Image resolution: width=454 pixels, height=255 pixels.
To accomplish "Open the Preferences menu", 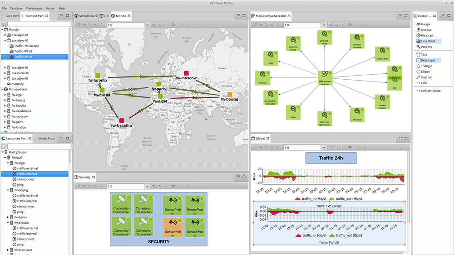I will point(34,8).
